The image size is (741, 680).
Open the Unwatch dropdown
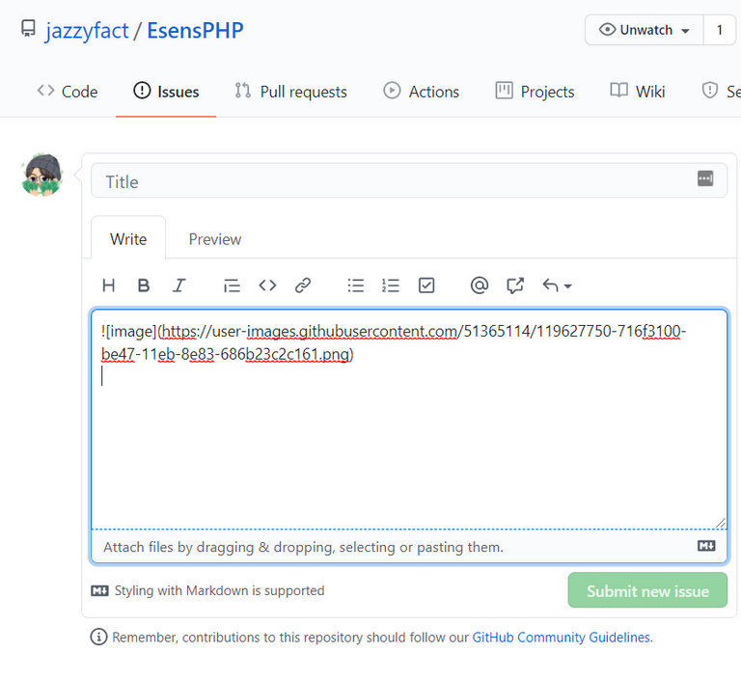coord(645,30)
